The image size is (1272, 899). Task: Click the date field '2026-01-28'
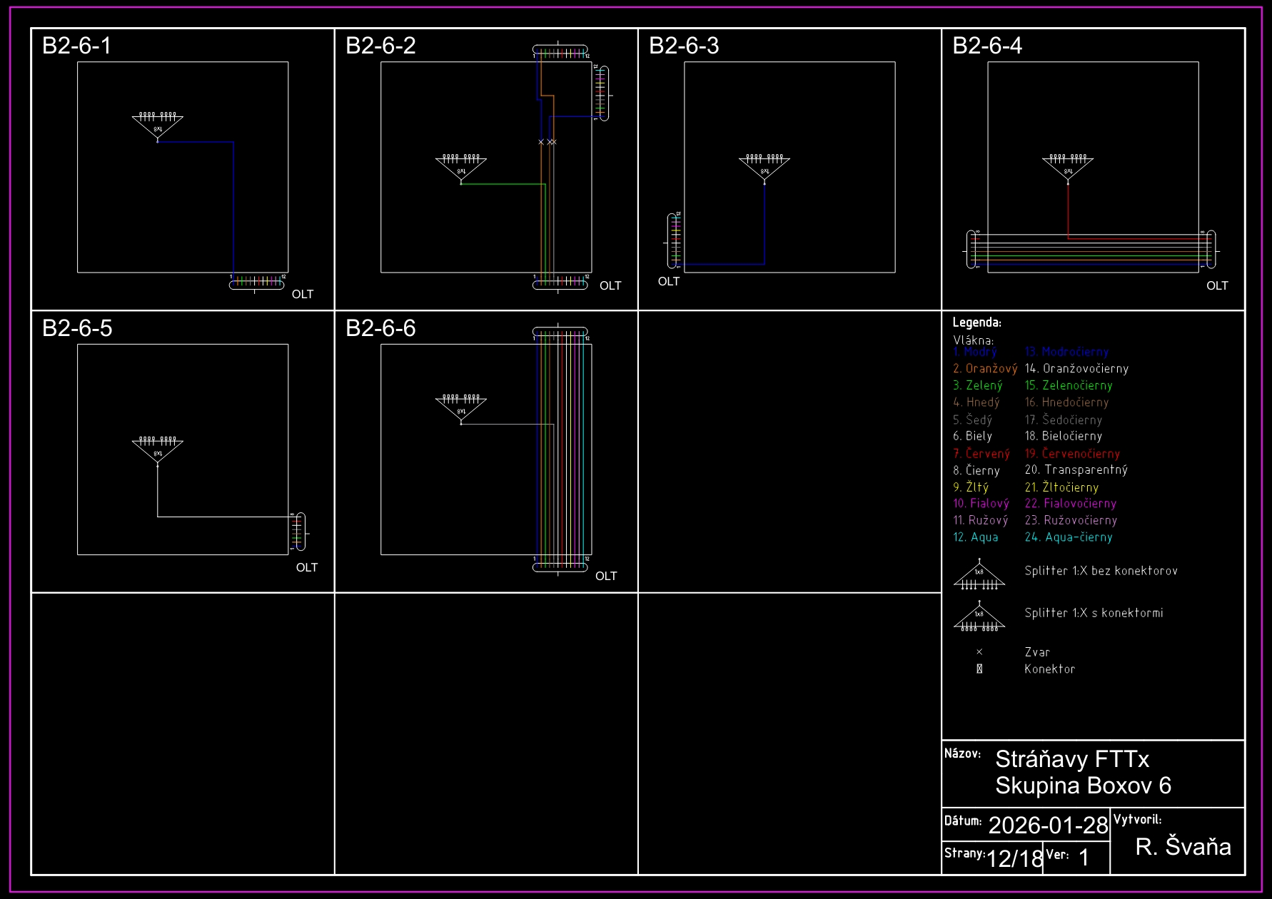click(1047, 825)
